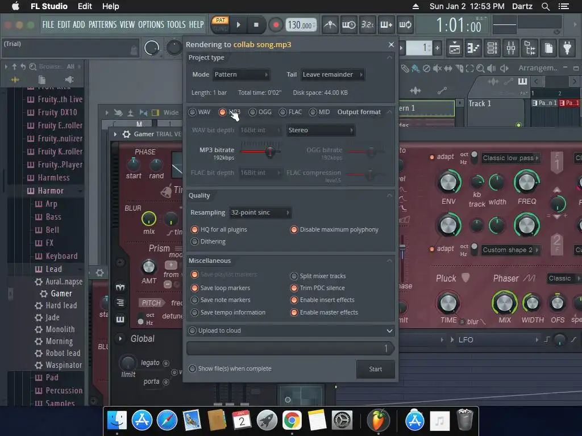This screenshot has width=582, height=436.
Task: Open the Piano roll view icon
Action: (473, 48)
